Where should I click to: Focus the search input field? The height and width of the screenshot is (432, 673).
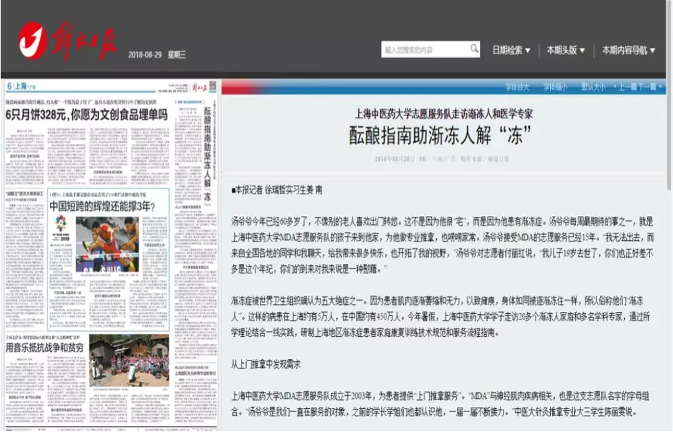click(424, 50)
